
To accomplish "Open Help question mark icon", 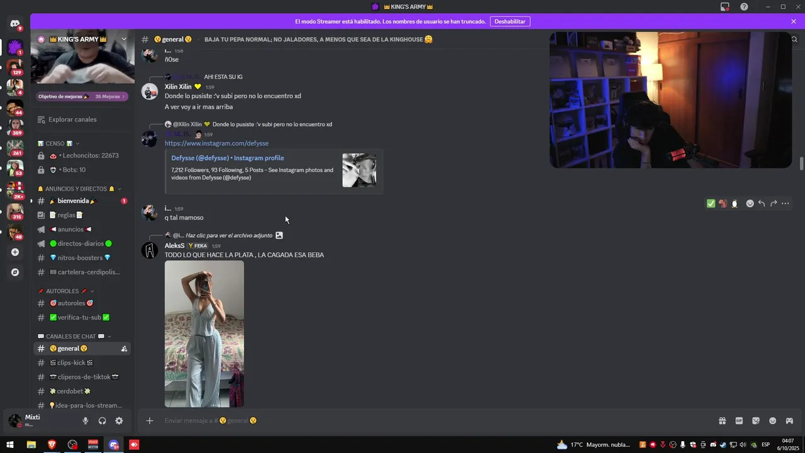I will (x=744, y=7).
